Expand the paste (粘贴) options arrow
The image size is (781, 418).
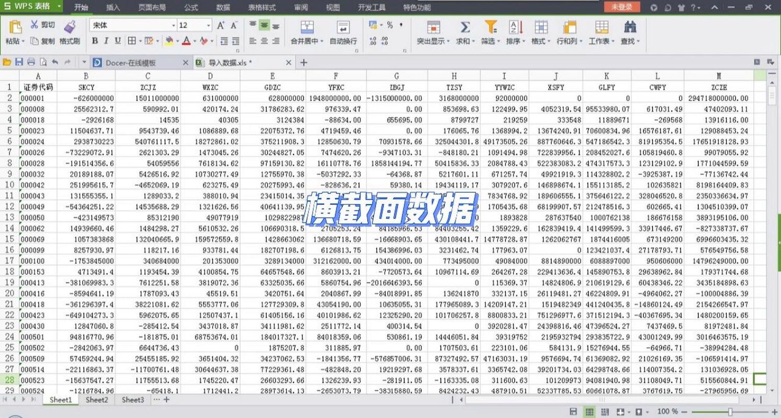[24, 41]
